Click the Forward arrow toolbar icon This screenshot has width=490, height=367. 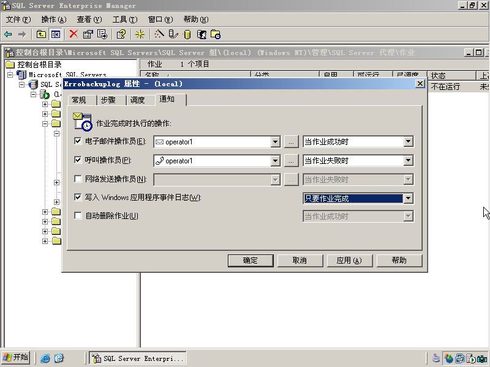point(22,34)
